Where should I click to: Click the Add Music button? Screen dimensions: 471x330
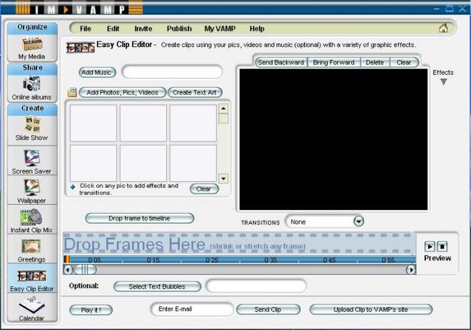coord(97,72)
